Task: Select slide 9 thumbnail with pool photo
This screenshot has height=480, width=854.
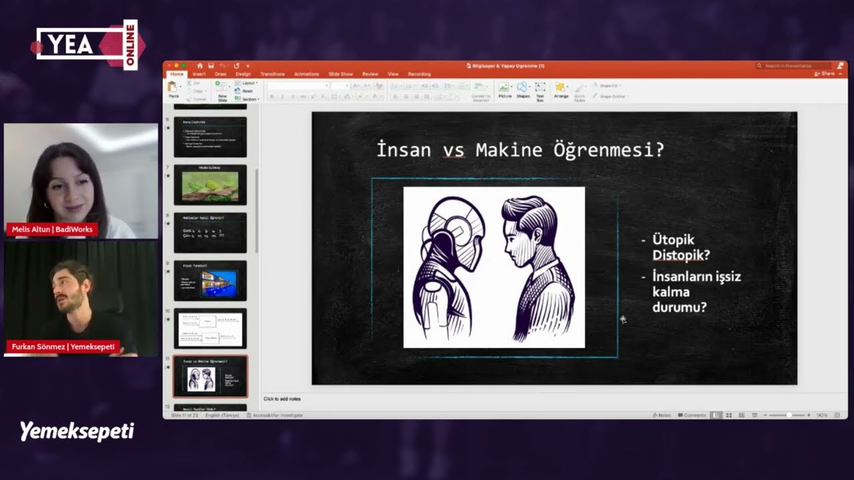Action: click(x=210, y=281)
